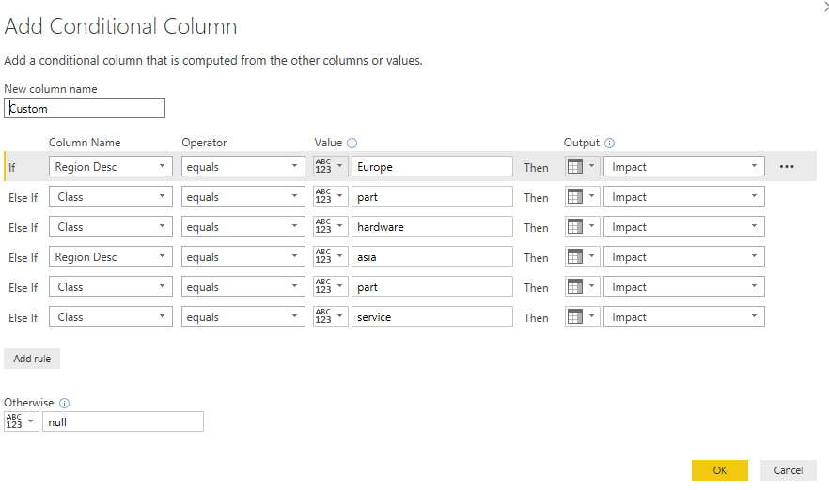Click the Cancel button
Screen dimensions: 829x490
(x=789, y=470)
